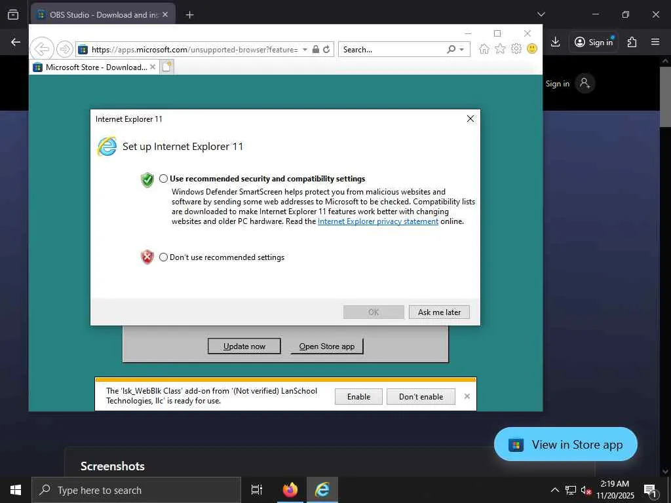Open IE Tools gear icon
This screenshot has width=671, height=503.
tap(516, 48)
